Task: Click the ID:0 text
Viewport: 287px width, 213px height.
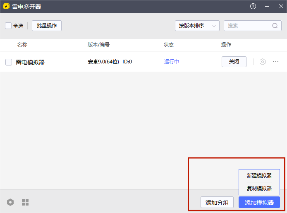Action: point(127,62)
